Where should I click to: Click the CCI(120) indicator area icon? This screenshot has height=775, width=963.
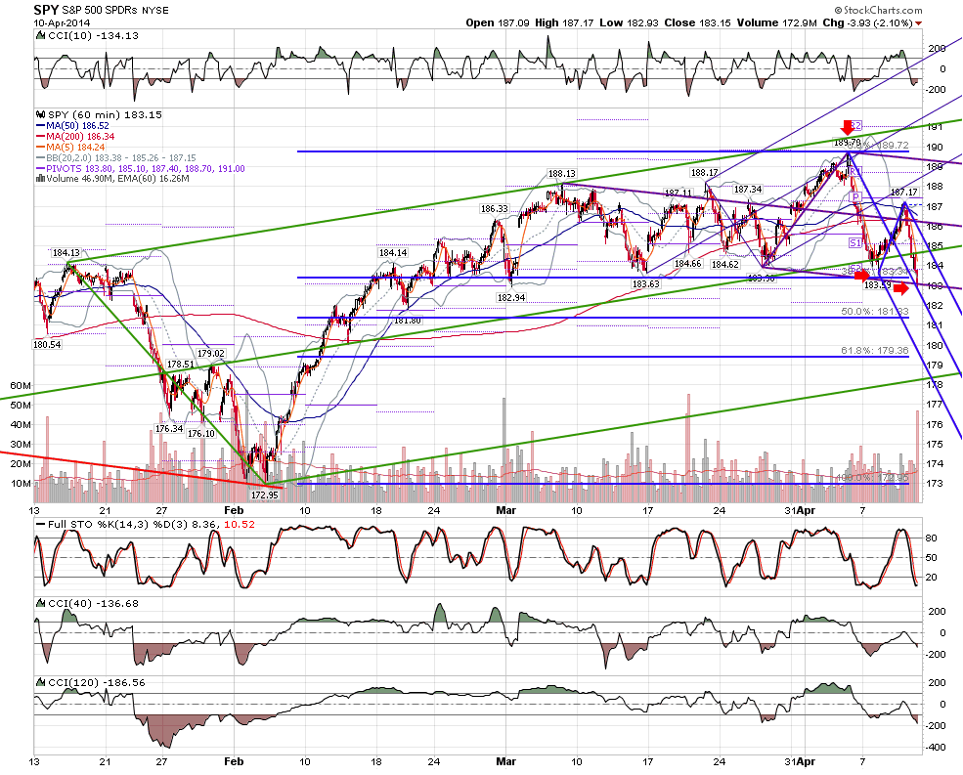pos(41,682)
